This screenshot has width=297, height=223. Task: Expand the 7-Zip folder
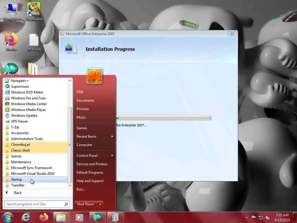point(35,127)
